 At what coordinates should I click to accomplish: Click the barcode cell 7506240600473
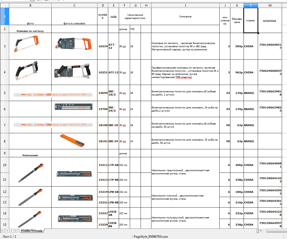[x=270, y=72]
